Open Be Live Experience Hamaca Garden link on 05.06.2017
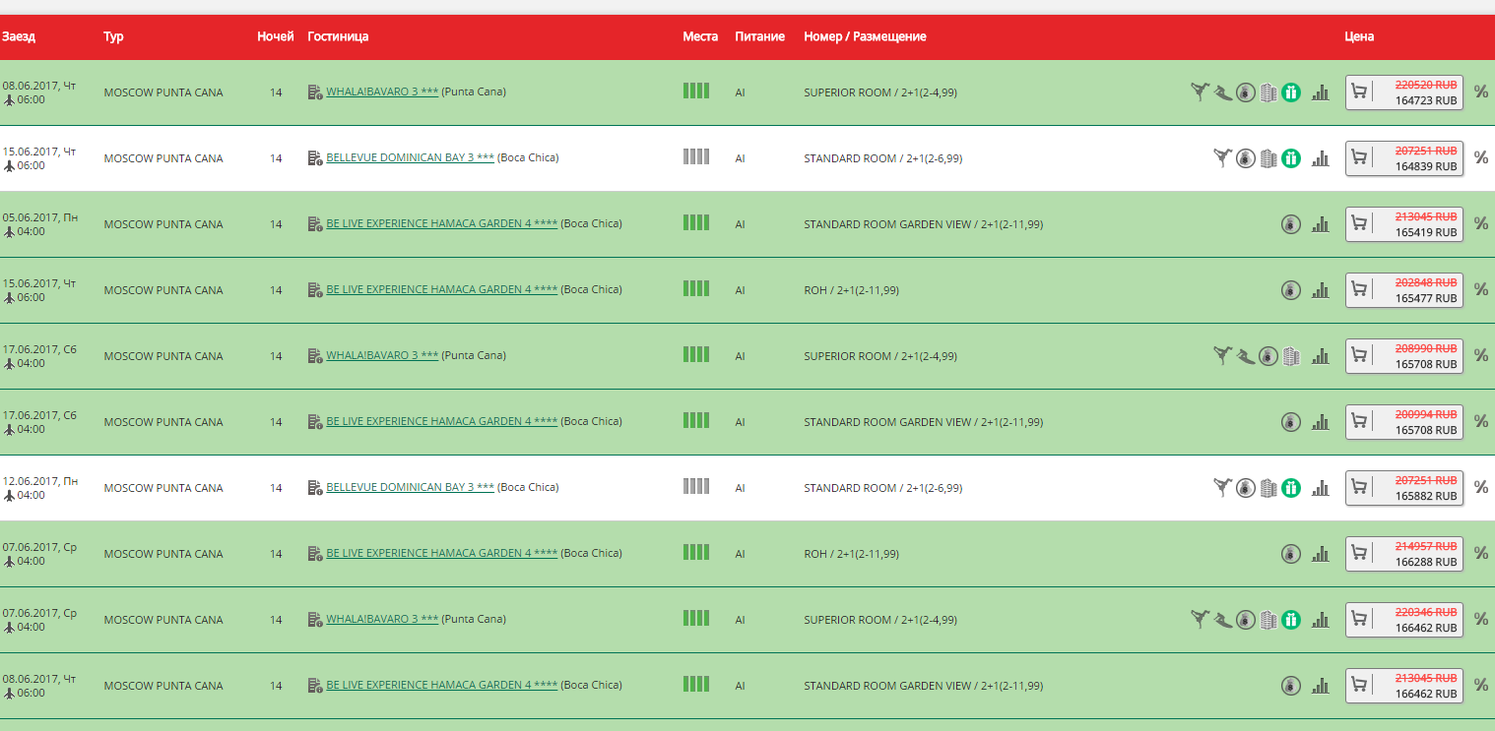Screen dimensions: 1495x731 pyautogui.click(x=441, y=223)
